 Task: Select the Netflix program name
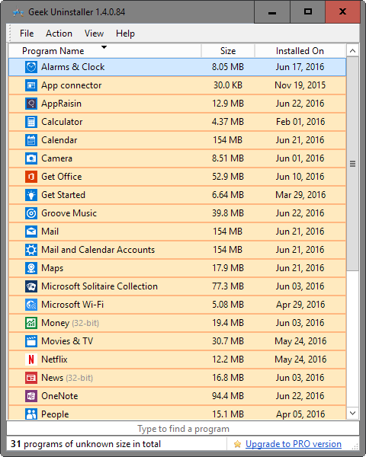(54, 360)
